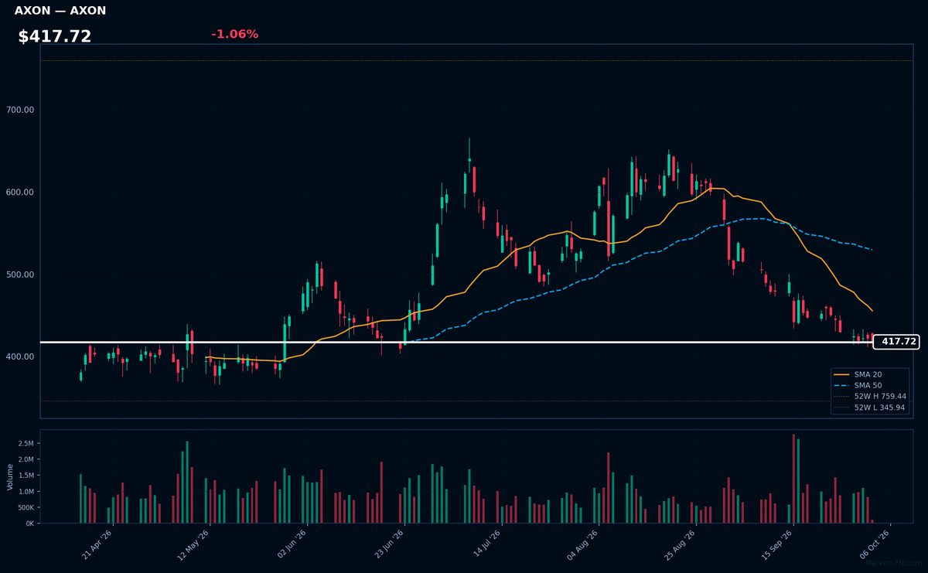Click the 500K volume axis label
Screen dimensions: 928x573
pyautogui.click(x=25, y=508)
